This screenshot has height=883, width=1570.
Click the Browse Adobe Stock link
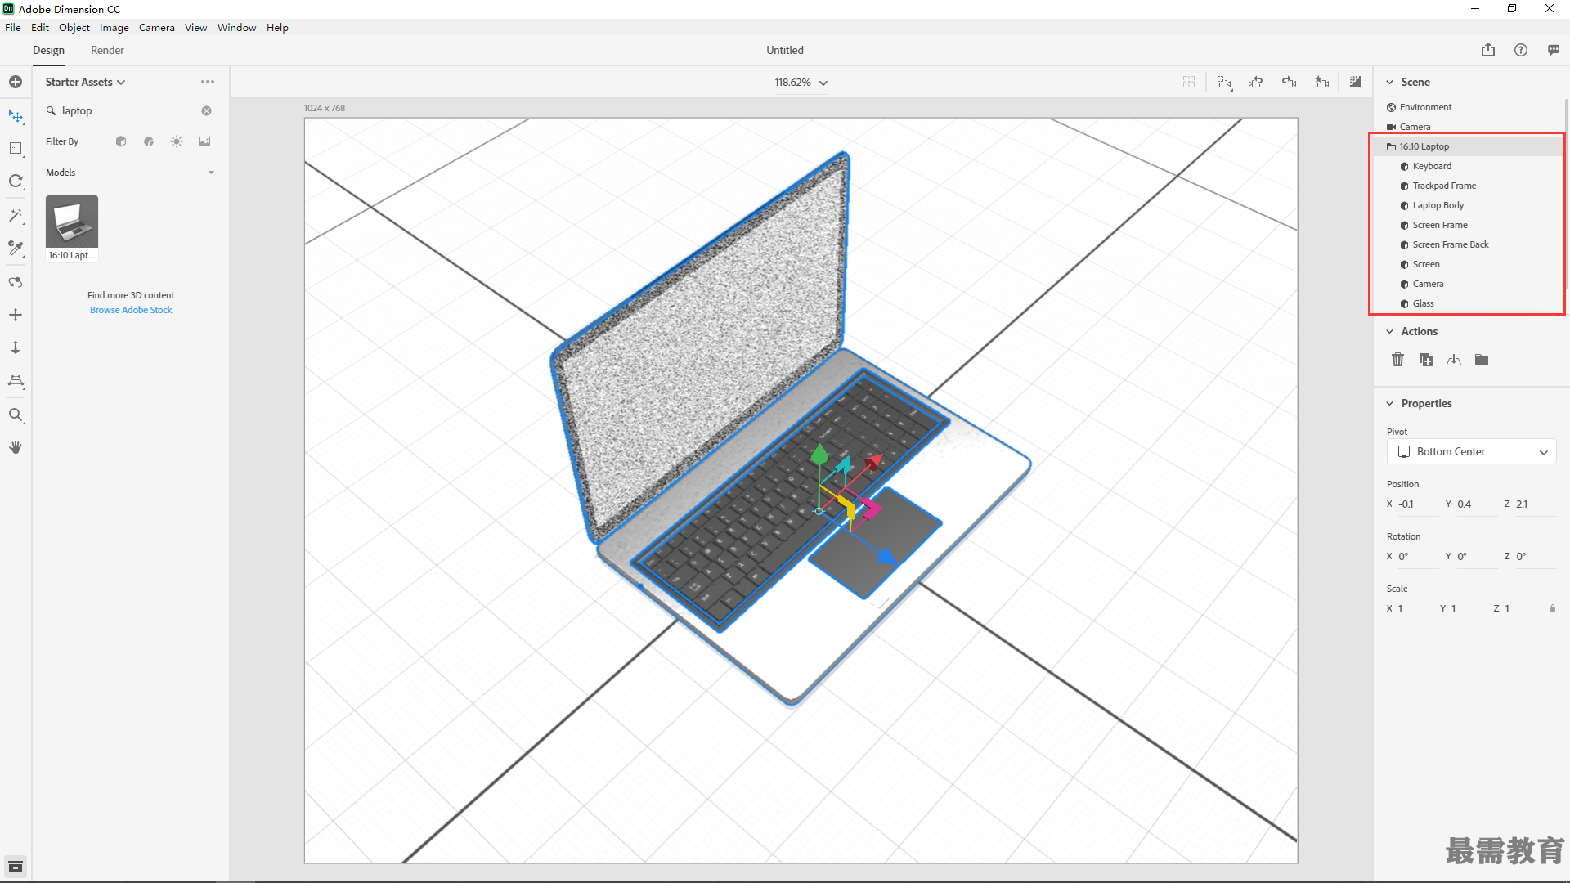point(131,310)
